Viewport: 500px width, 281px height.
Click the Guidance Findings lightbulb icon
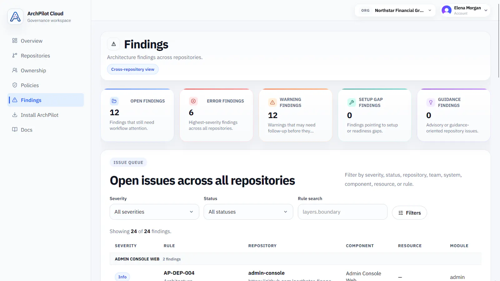point(431,102)
